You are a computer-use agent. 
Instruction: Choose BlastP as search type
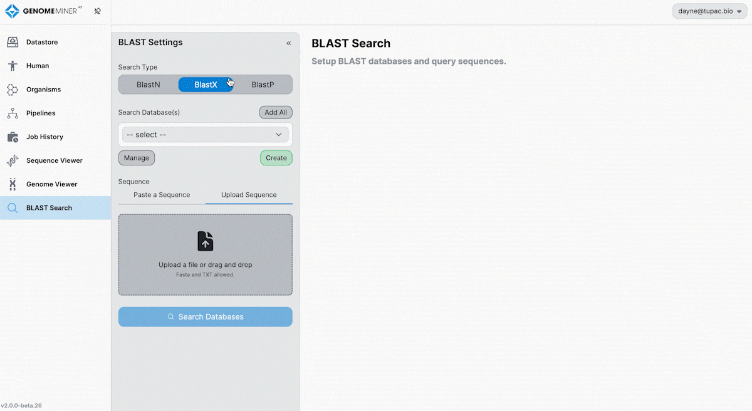point(263,85)
